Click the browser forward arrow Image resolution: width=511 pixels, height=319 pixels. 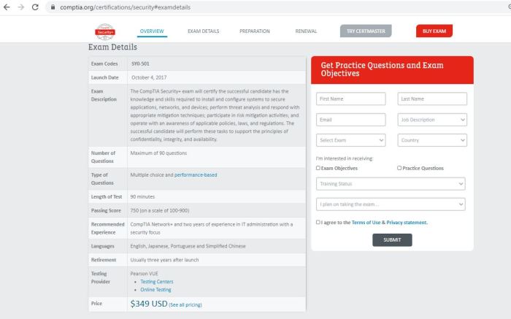click(21, 7)
